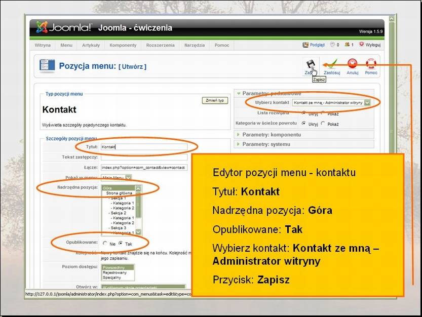Select Strona główna in parent list
Image resolution: width=422 pixels, height=317 pixels.
tap(119, 193)
